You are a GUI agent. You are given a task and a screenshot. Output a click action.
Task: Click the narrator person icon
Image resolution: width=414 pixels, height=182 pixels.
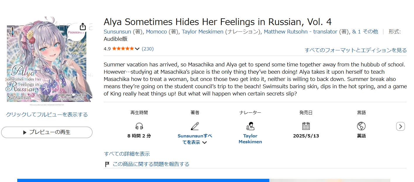coord(250,126)
